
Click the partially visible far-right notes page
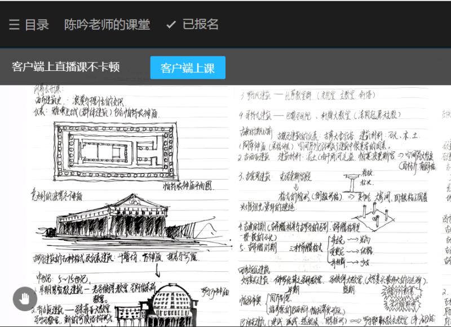[445, 197]
